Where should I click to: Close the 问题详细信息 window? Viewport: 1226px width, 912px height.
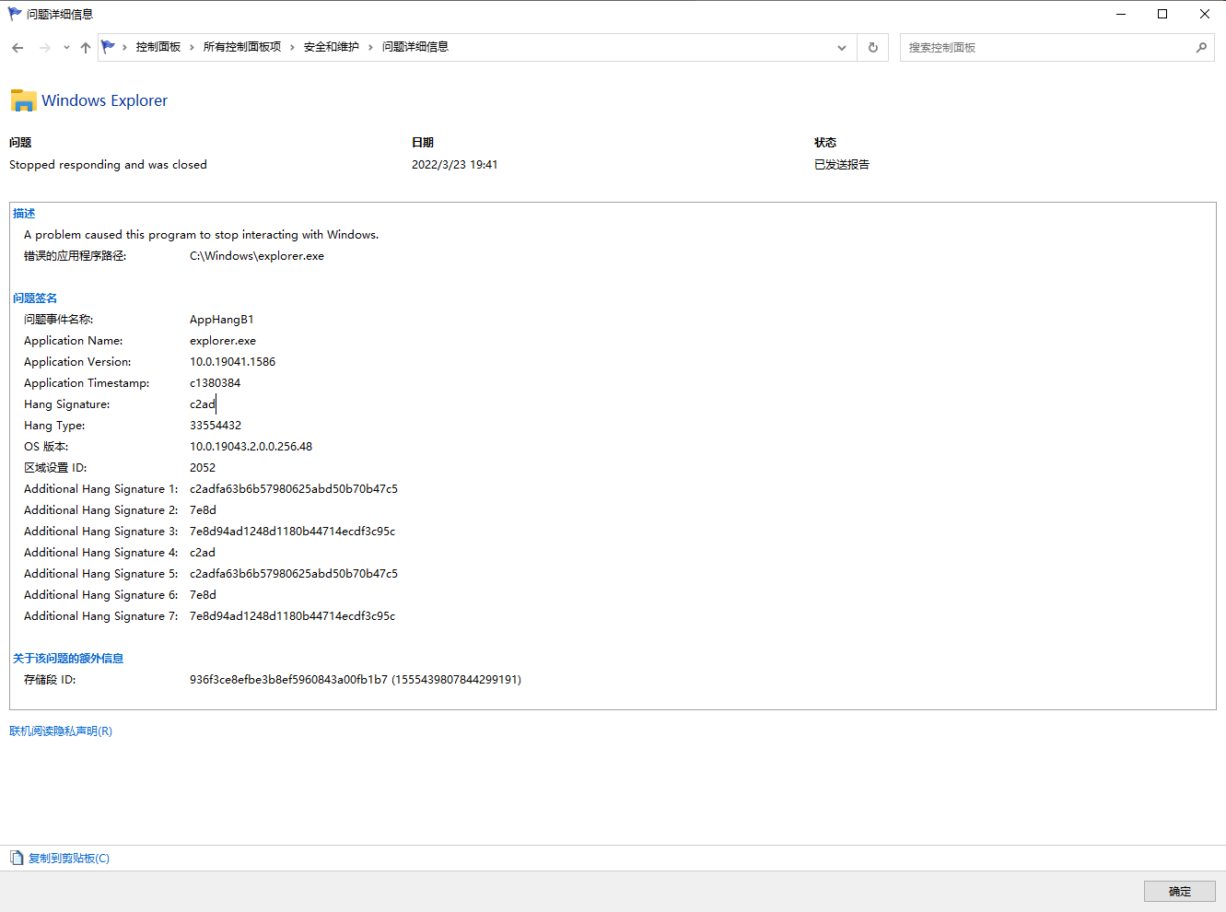click(1205, 14)
